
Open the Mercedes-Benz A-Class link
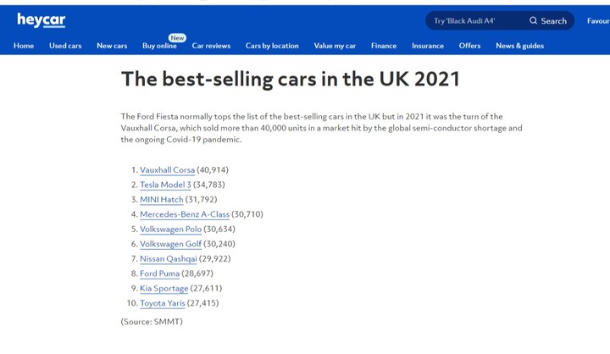pyautogui.click(x=185, y=214)
